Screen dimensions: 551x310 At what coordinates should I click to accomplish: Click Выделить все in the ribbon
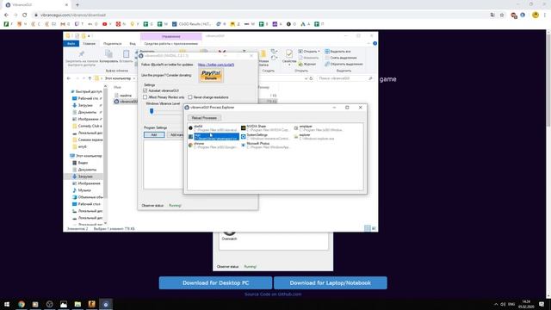[x=337, y=52]
